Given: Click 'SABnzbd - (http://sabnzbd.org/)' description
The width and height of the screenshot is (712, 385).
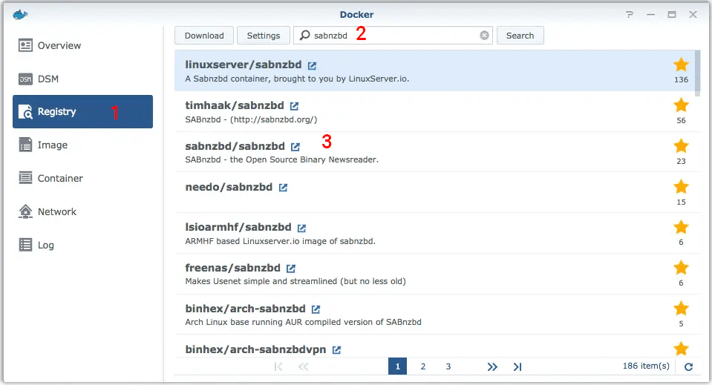Looking at the screenshot, I should click(x=251, y=119).
